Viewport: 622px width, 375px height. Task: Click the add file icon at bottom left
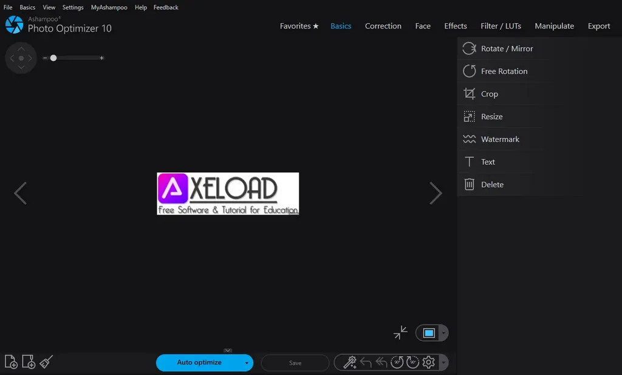[x=11, y=362]
